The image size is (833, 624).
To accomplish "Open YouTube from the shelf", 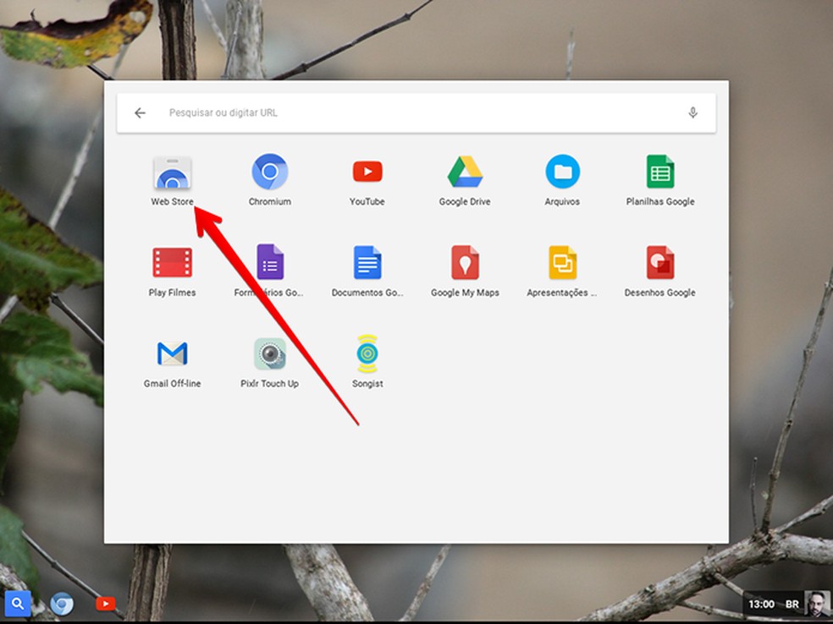I will [106, 604].
